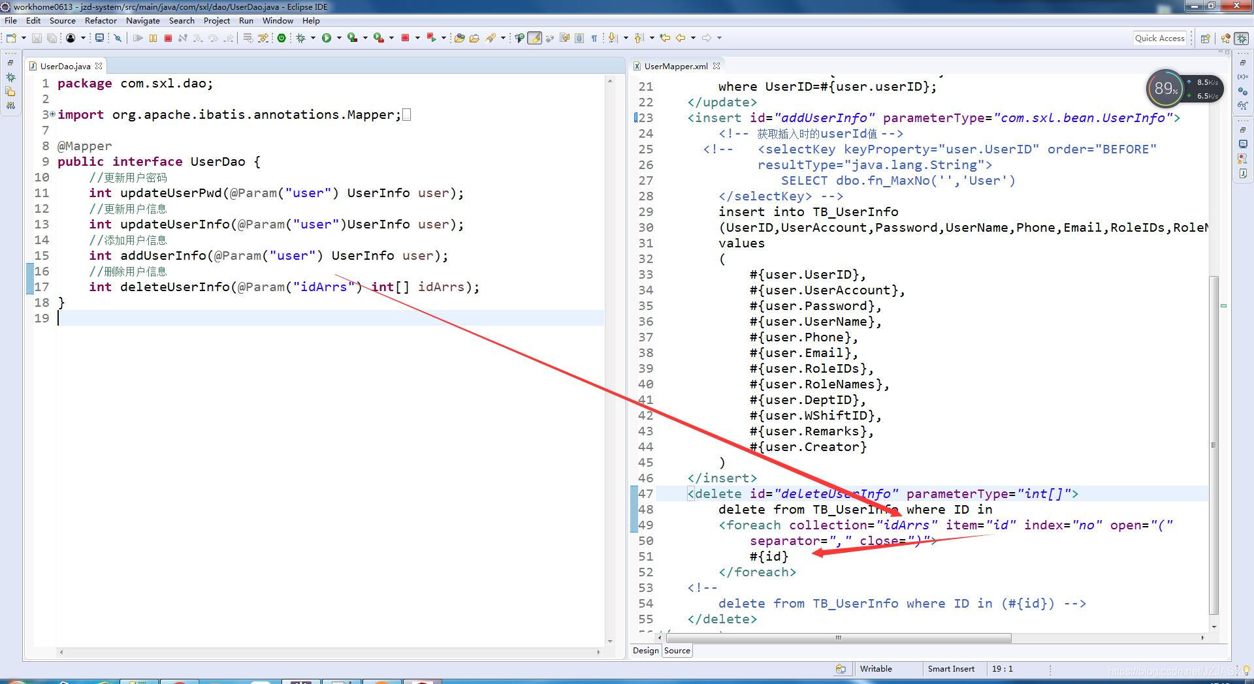Viewport: 1254px width, 684px height.
Task: Click the XML editor vertical scrollbar
Action: coord(1214,444)
